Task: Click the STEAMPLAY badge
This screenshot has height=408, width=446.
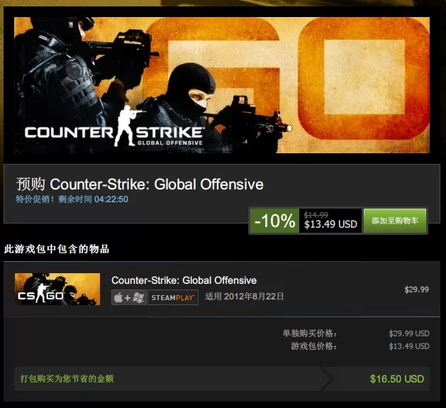Action: tap(173, 297)
